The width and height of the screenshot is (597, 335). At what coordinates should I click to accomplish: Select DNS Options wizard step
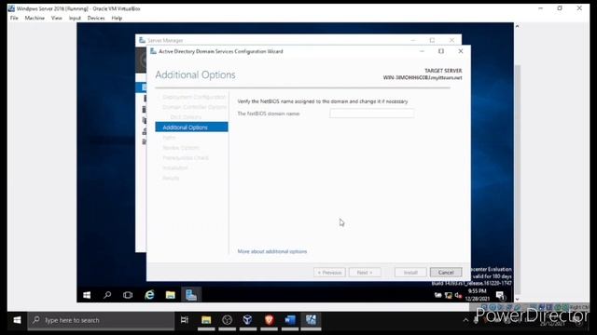[x=186, y=117]
